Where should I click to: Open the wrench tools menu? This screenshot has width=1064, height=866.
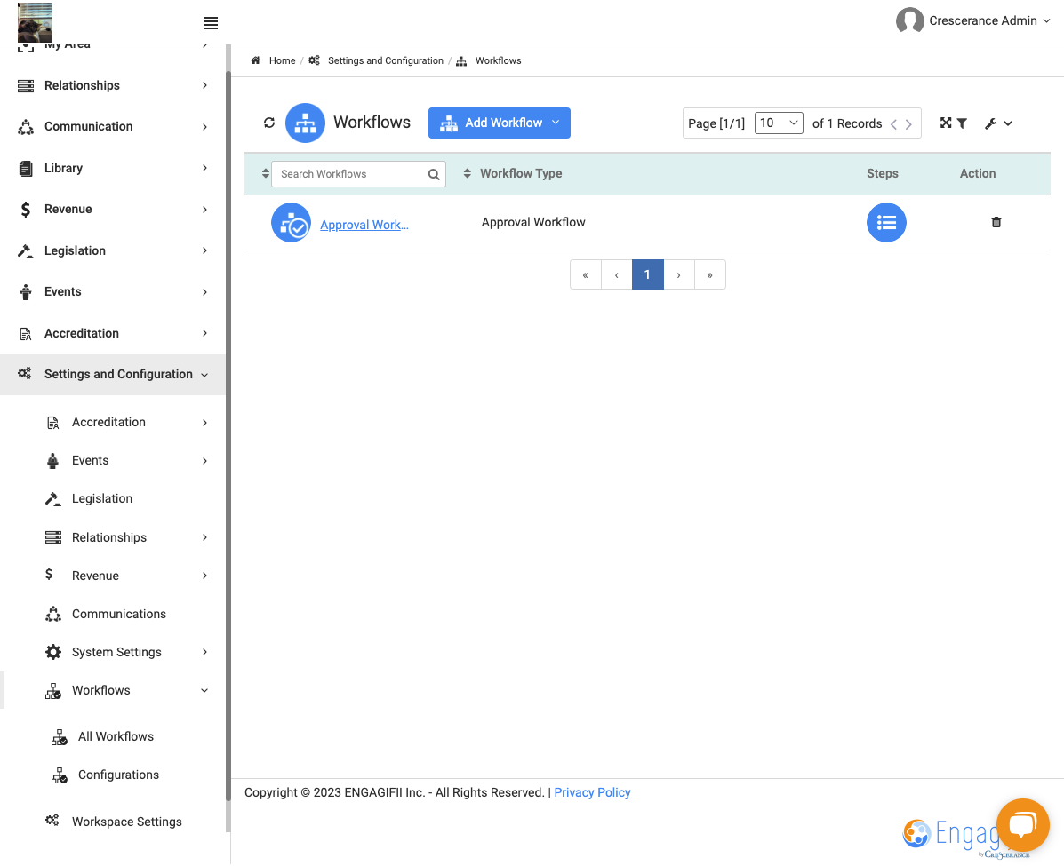998,123
